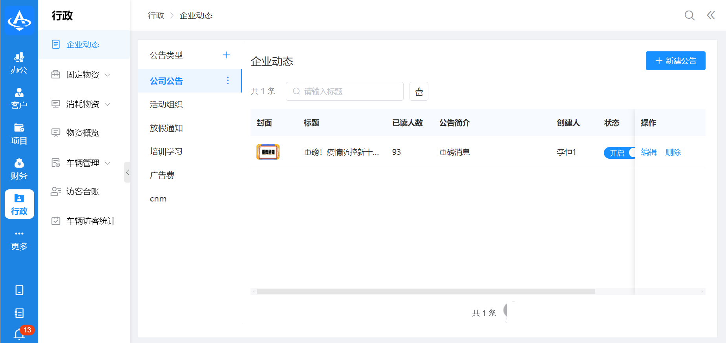Click the horizontal table scrollbar
Viewport: 726px width, 343px height.
pyautogui.click(x=426, y=291)
